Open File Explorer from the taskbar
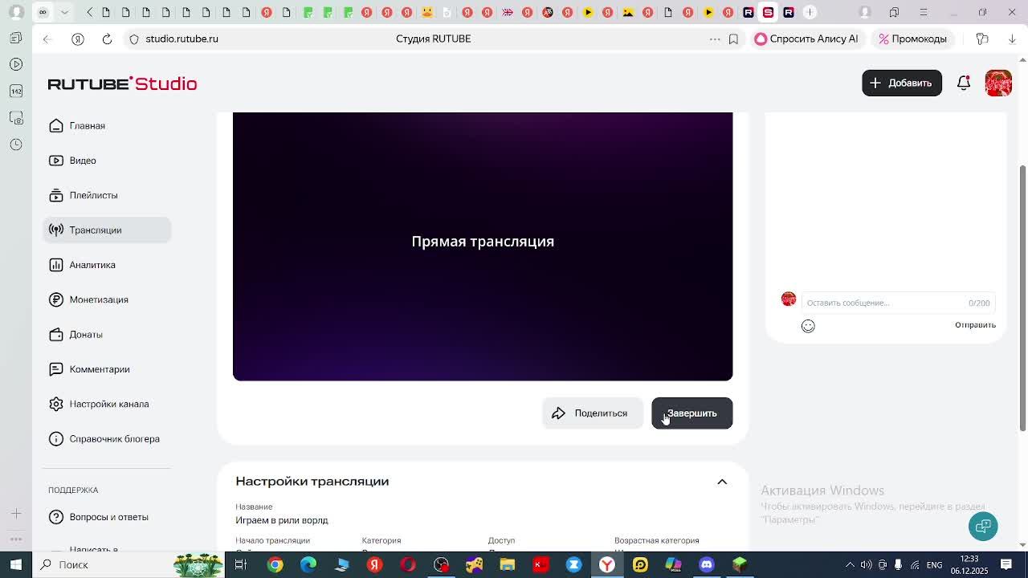The image size is (1028, 578). click(x=507, y=564)
